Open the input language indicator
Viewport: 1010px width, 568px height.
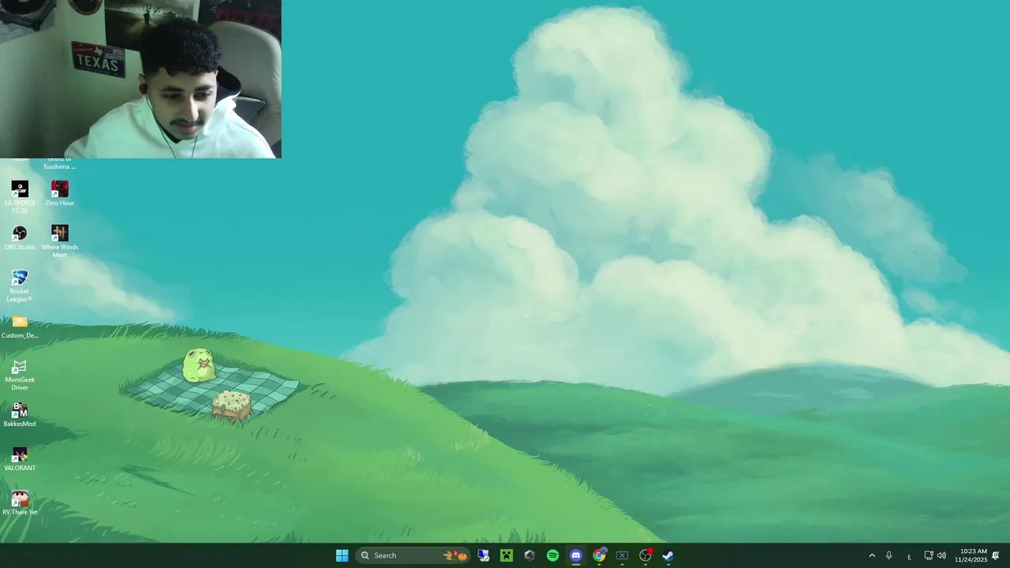(x=909, y=556)
